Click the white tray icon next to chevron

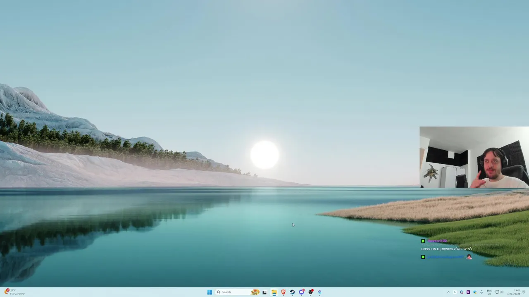click(455, 292)
